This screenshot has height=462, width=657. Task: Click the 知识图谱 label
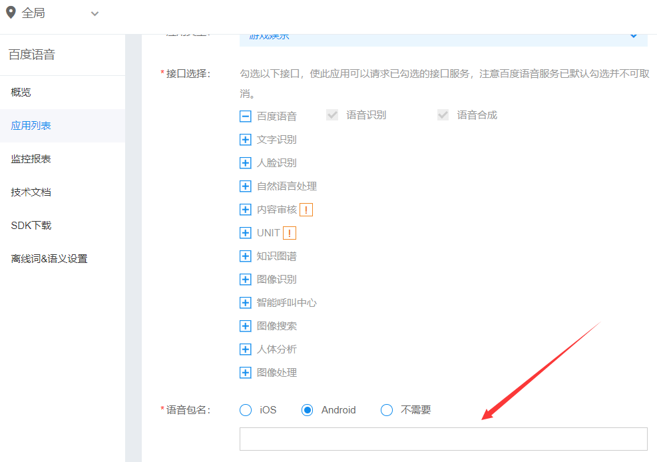[276, 256]
